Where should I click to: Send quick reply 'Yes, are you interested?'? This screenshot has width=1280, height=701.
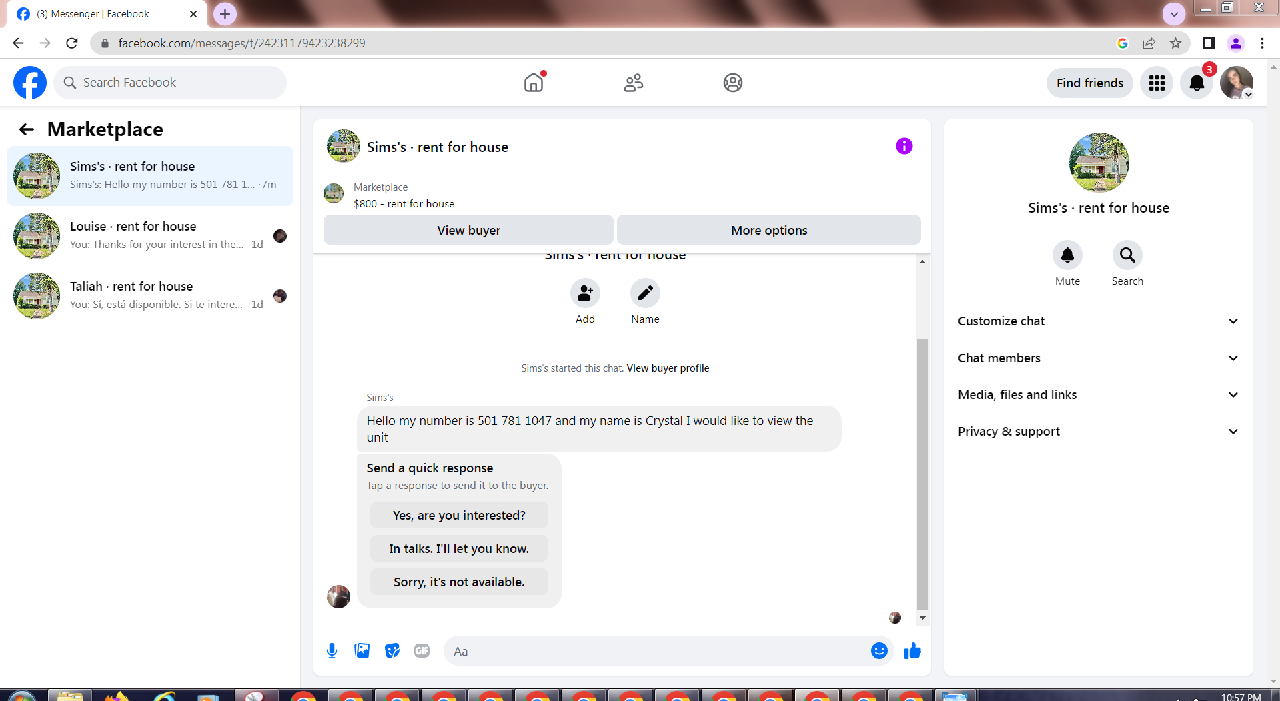point(459,516)
